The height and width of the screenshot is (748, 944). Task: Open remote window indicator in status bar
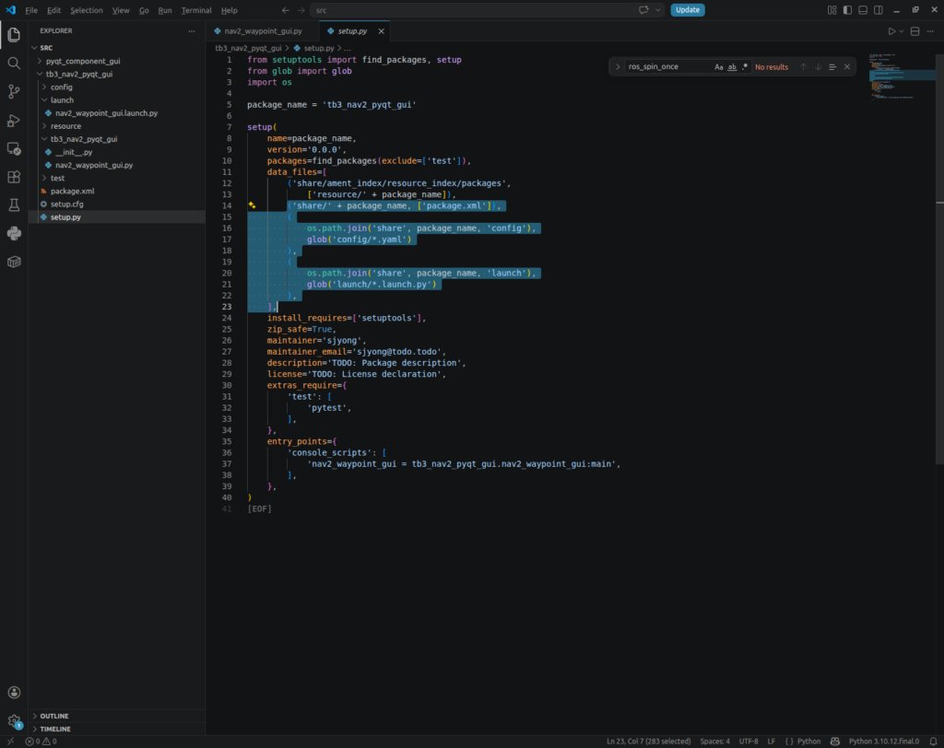pos(10,742)
